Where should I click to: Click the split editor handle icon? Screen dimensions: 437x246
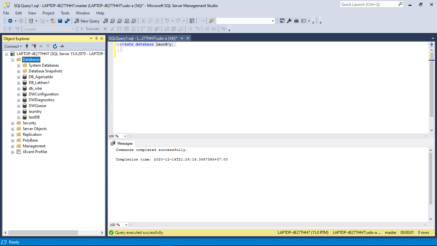pos(432,44)
